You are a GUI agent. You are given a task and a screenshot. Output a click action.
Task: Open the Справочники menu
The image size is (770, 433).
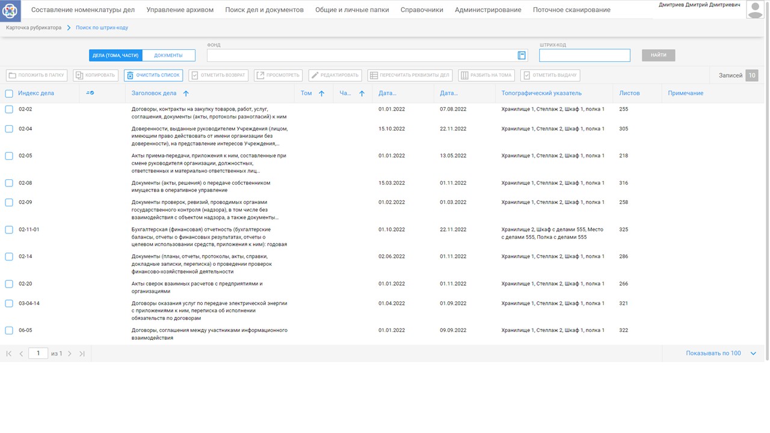pos(422,10)
